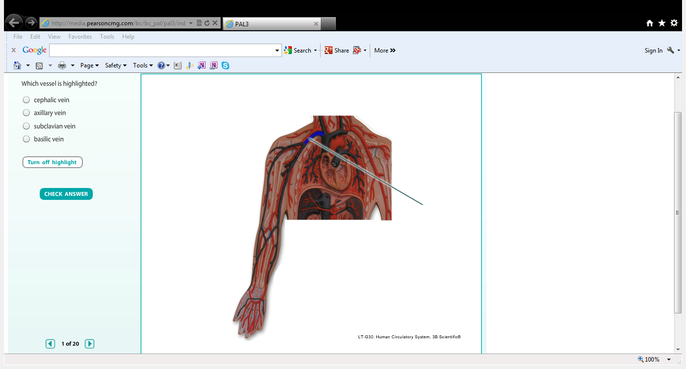
Task: Refresh the page using the reload icon
Action: (x=207, y=23)
